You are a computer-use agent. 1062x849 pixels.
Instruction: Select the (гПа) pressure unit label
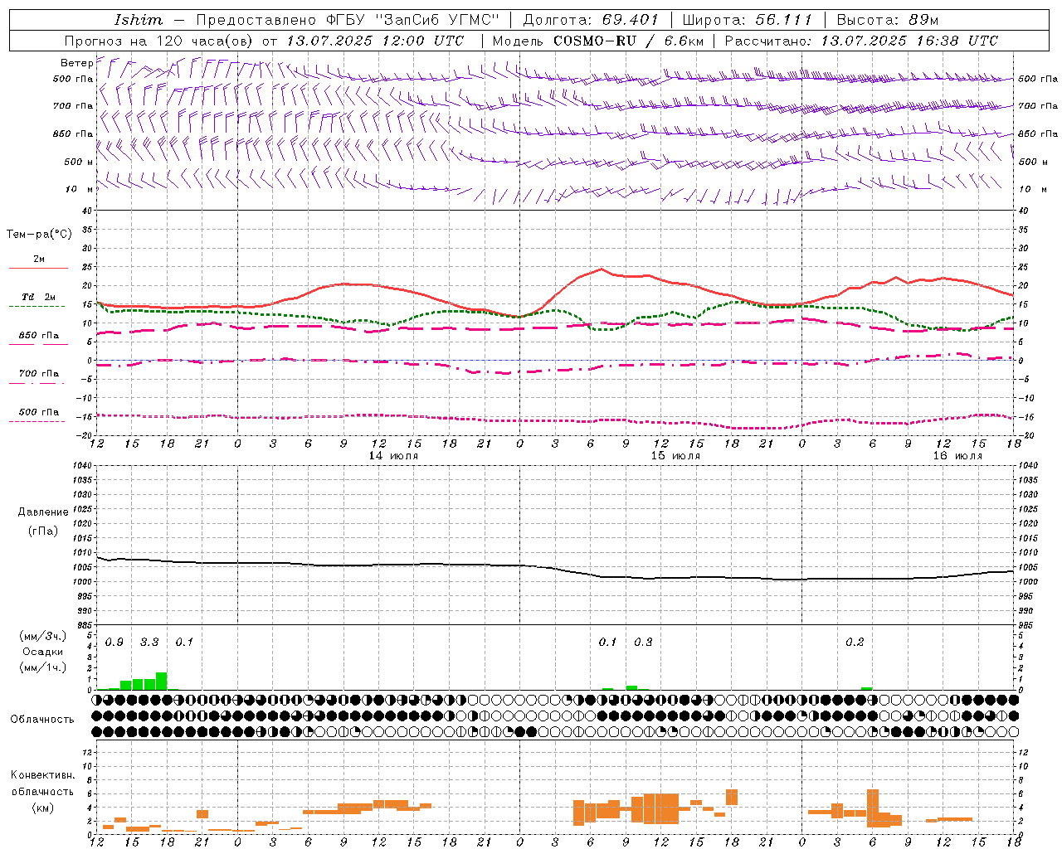(42, 531)
